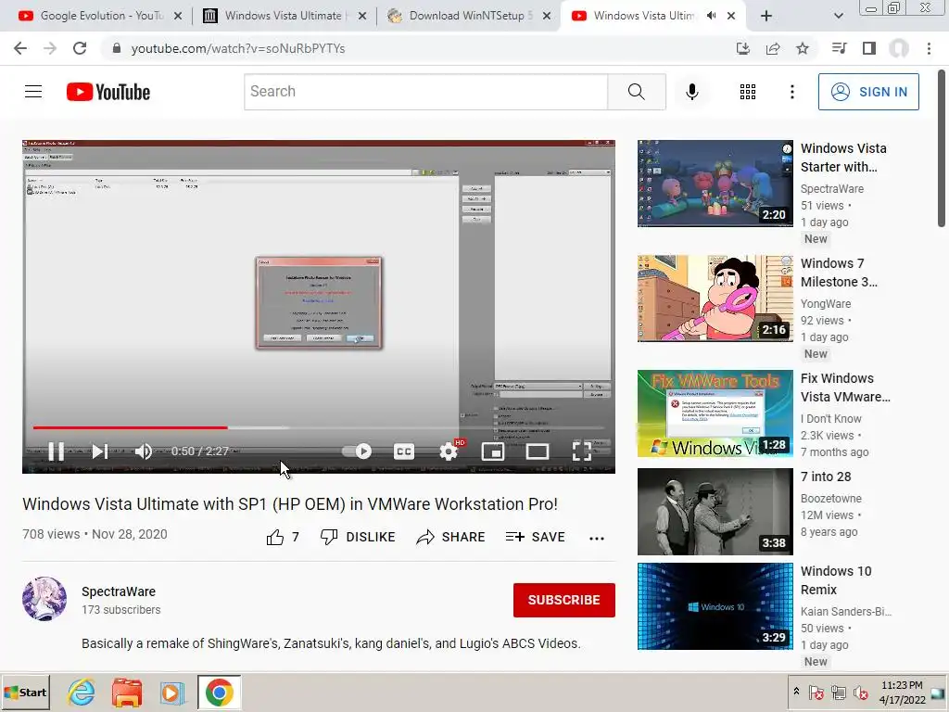949x712 pixels.
Task: Share the video
Action: pyautogui.click(x=451, y=537)
